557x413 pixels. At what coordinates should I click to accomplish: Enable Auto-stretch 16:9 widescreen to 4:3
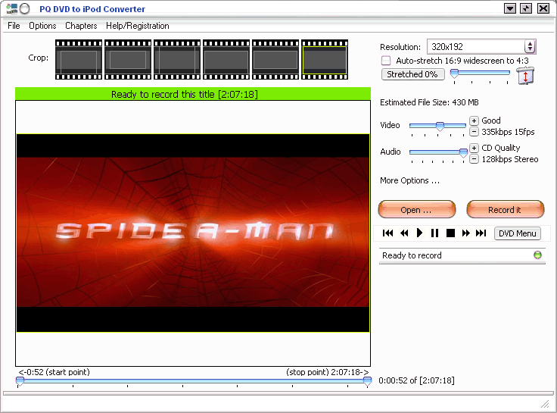(x=386, y=60)
